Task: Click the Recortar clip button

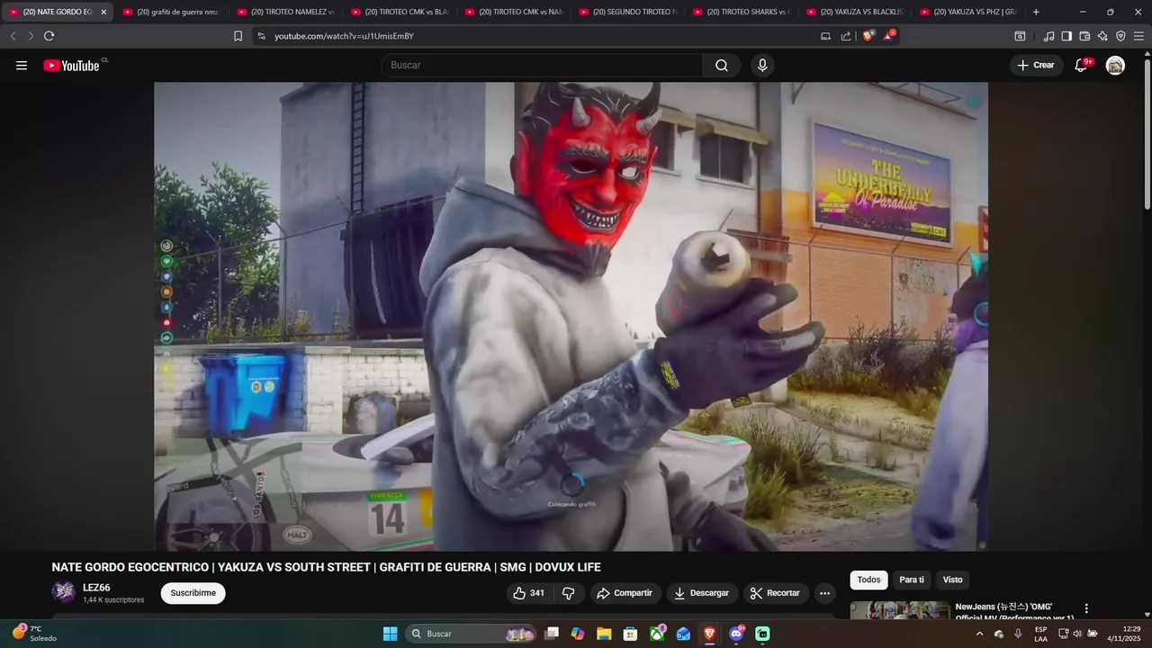Action: point(775,593)
